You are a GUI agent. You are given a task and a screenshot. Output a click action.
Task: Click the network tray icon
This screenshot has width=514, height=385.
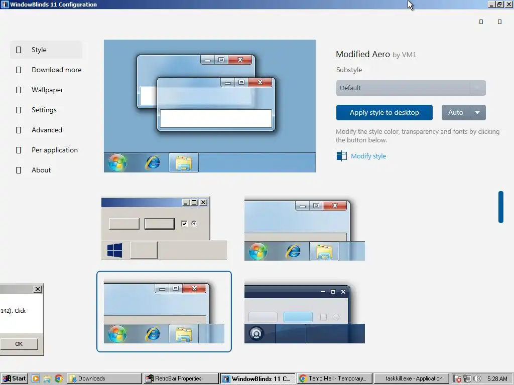(x=467, y=379)
